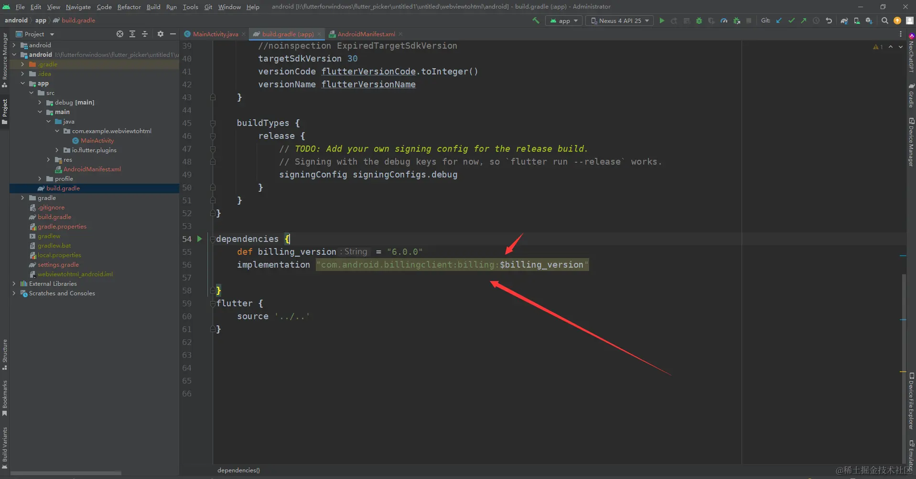Click the Project panel horizontal scrollbar
The height and width of the screenshot is (479, 916).
(66, 473)
